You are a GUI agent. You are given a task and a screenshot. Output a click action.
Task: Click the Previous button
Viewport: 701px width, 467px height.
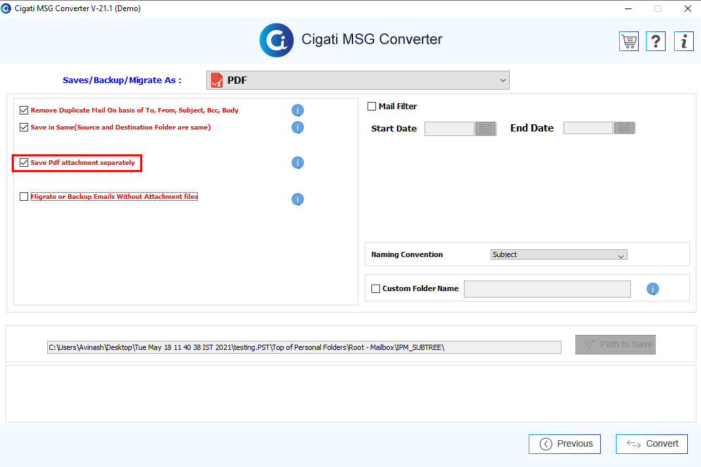pyautogui.click(x=565, y=444)
